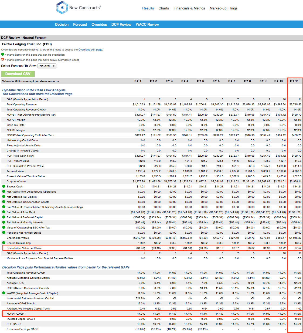Click the 'Net Working Capital Delta' row label
The width and height of the screenshot is (303, 333).
(x=22, y=140)
